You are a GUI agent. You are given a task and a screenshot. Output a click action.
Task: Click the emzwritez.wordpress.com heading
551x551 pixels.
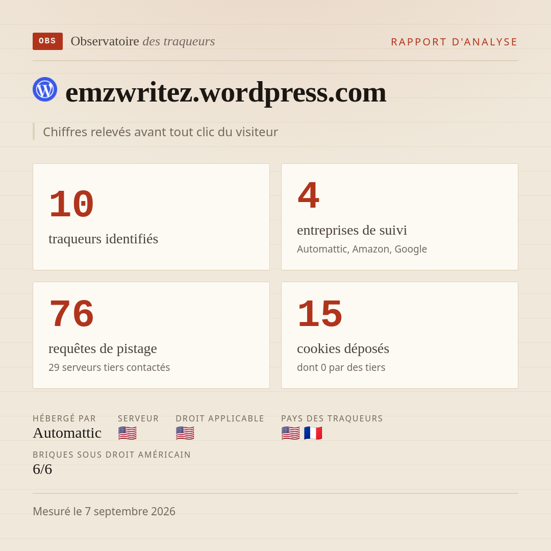tap(226, 92)
